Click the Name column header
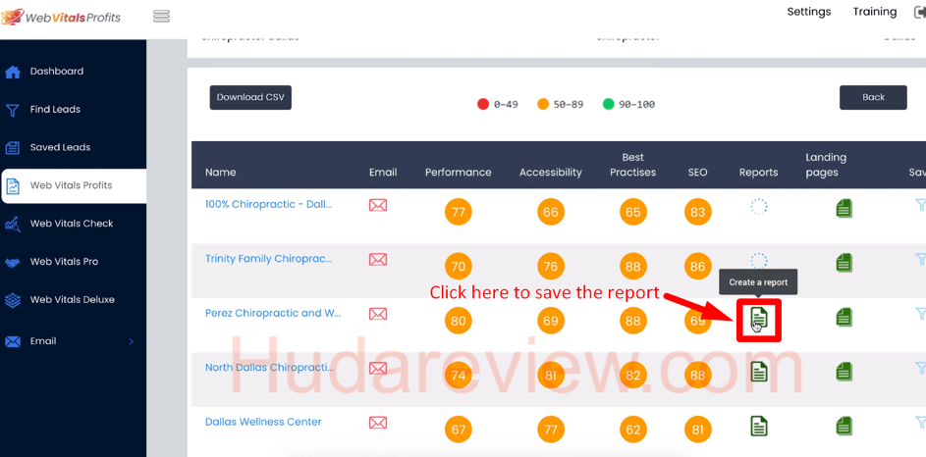 pos(221,173)
